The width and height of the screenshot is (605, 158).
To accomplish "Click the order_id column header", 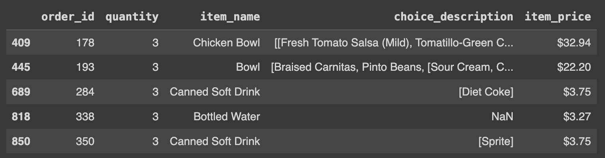I will tap(68, 17).
